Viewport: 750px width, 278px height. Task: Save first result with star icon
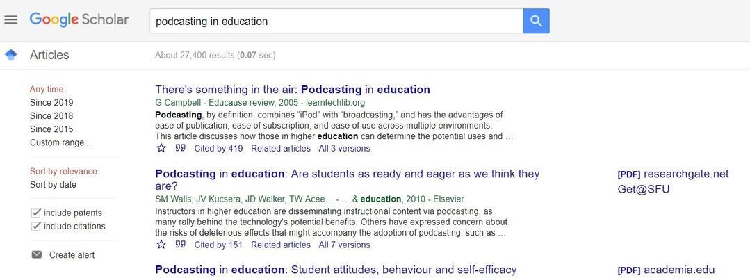click(x=161, y=148)
